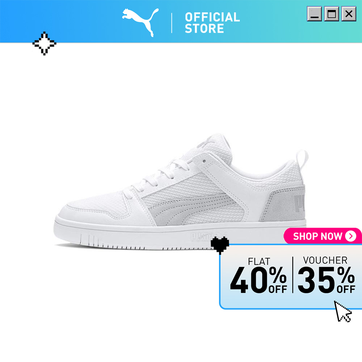Screen dimensions: 362x362
Task: Click the Puma leaping cat logo
Action: pyautogui.click(x=140, y=22)
